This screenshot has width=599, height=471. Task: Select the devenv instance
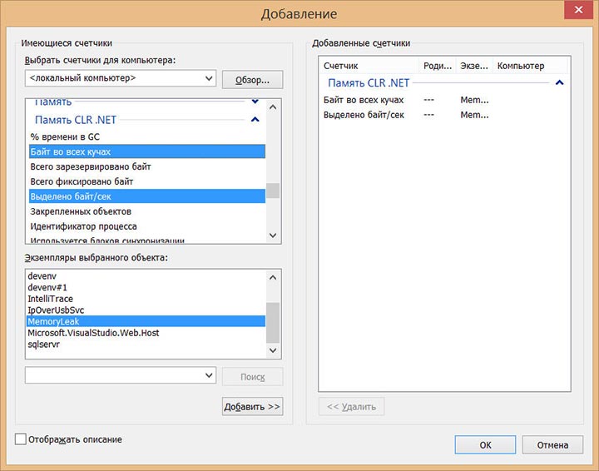tap(146, 275)
